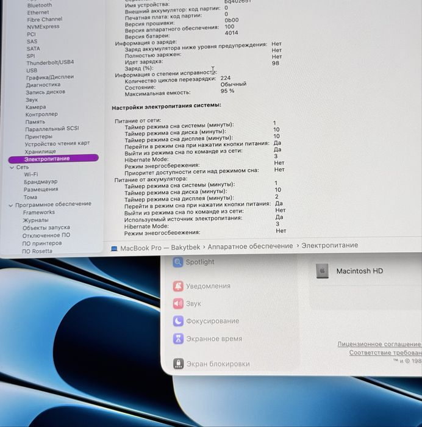
Task: Select Принтеры in the sidebar
Action: point(38,137)
